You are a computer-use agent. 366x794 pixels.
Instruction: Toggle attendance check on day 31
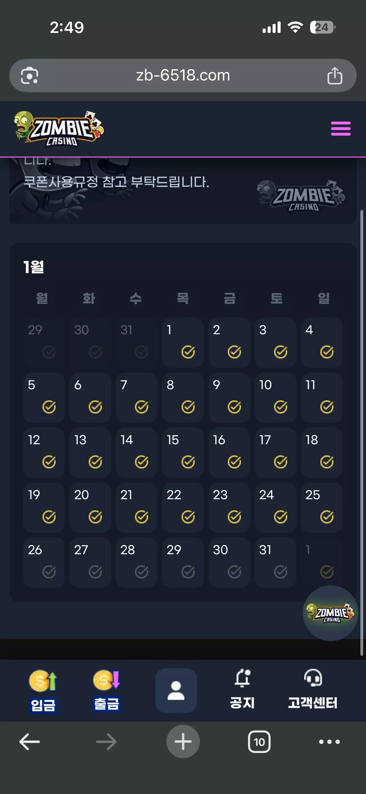(281, 572)
